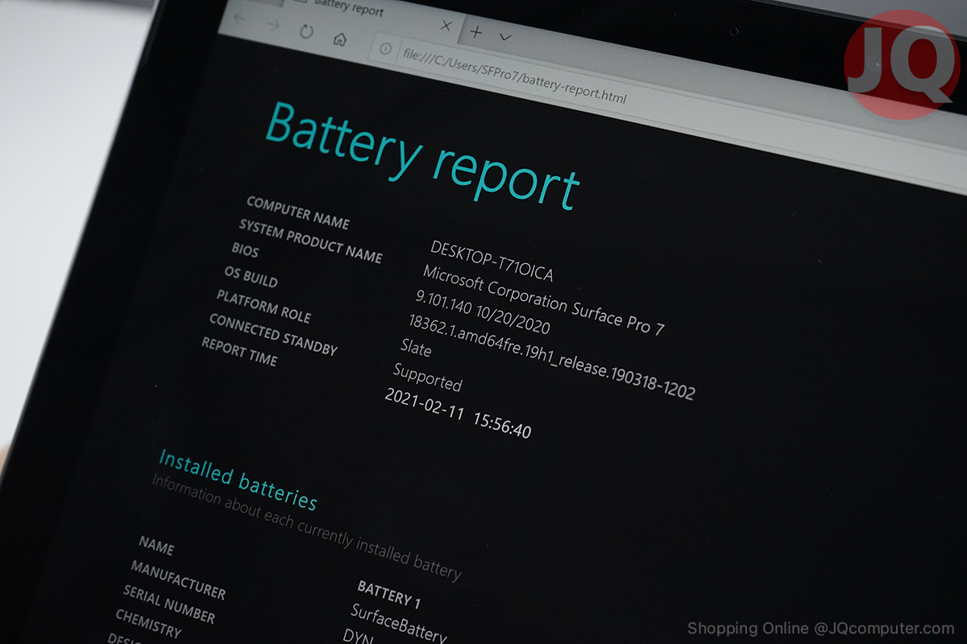Close the Battery report tab
This screenshot has height=644, width=967.
click(x=446, y=26)
